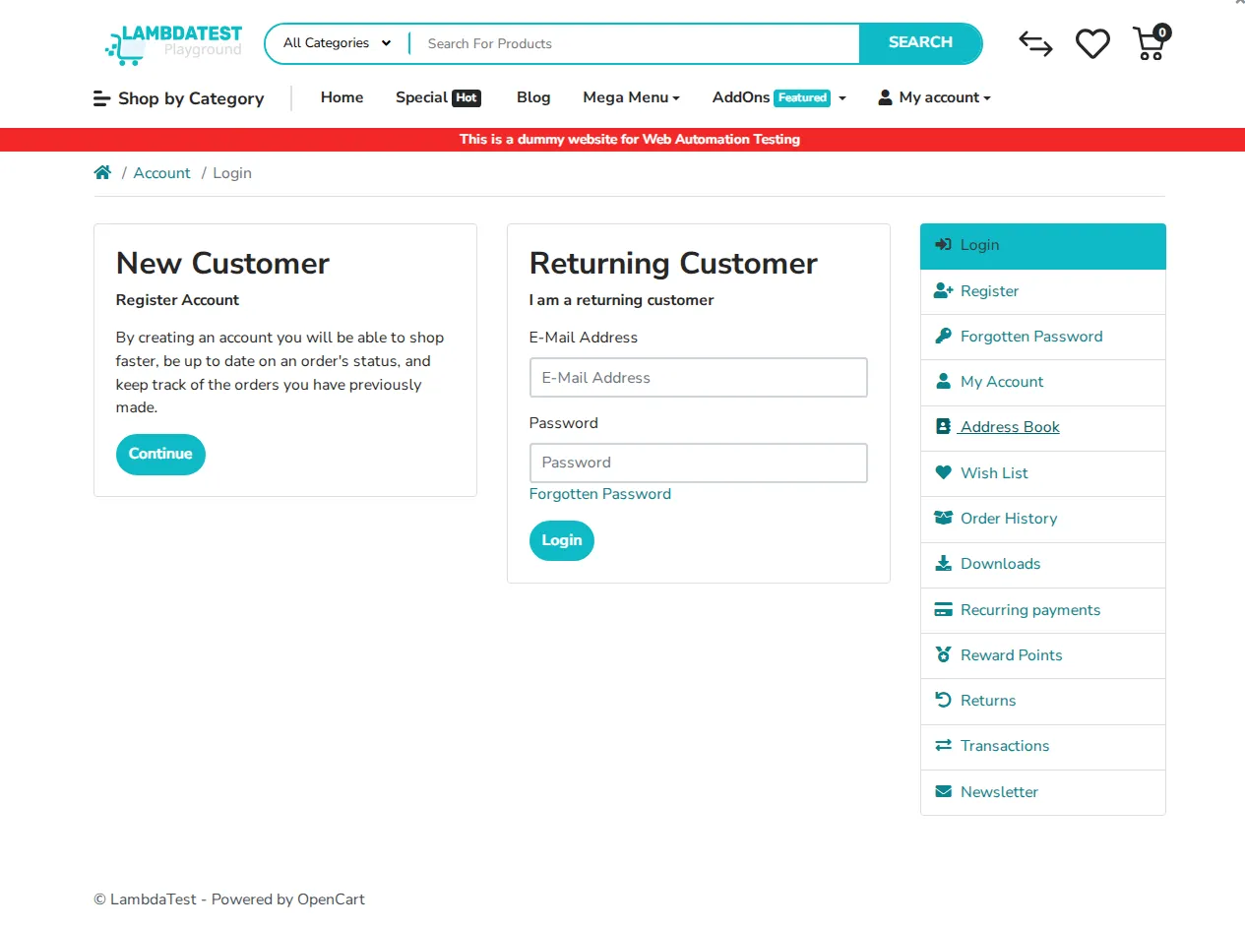Click the Recurring payments card icon

coord(944,609)
